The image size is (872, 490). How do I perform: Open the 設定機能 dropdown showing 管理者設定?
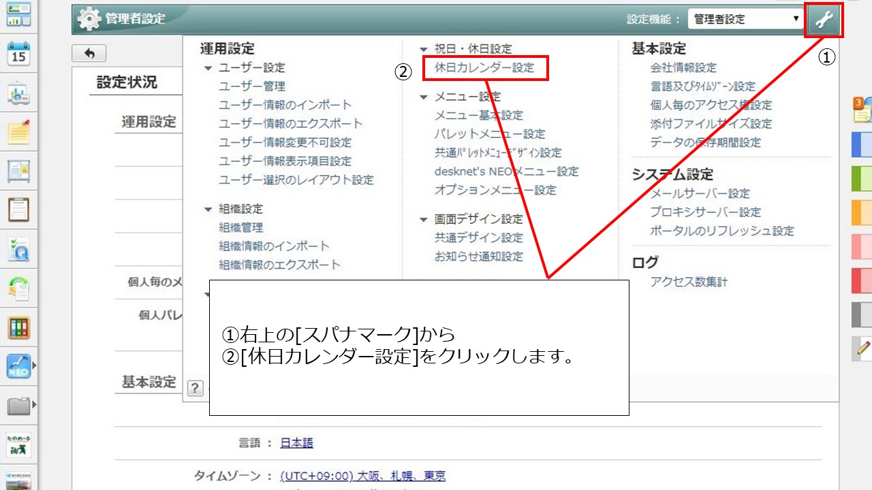[x=745, y=19]
